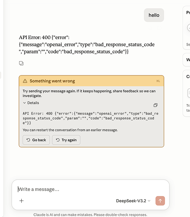
Task: Collapse the Details section of the error
Action: pos(31,103)
